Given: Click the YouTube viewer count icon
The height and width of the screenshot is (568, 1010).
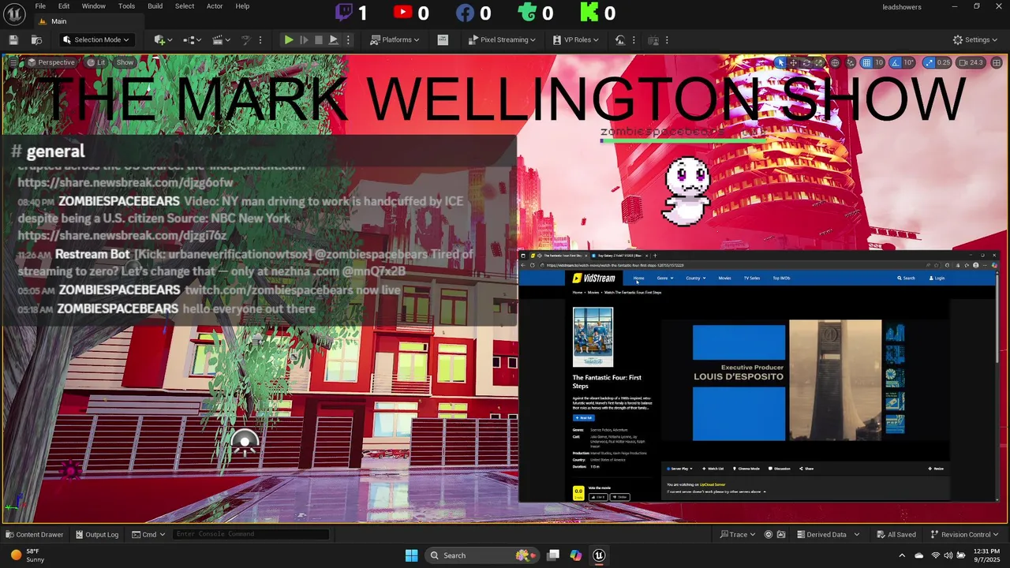Looking at the screenshot, I should point(403,12).
